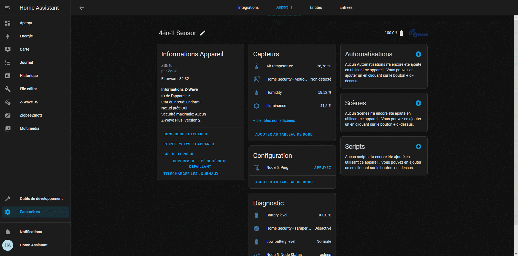Open Énergie lightning icon

click(8, 36)
